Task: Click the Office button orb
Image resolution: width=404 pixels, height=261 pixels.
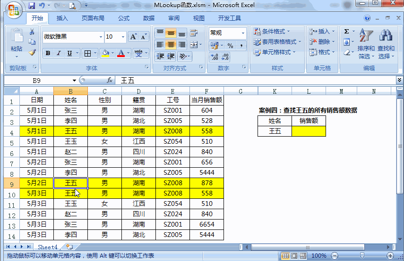Action: click(x=14, y=10)
